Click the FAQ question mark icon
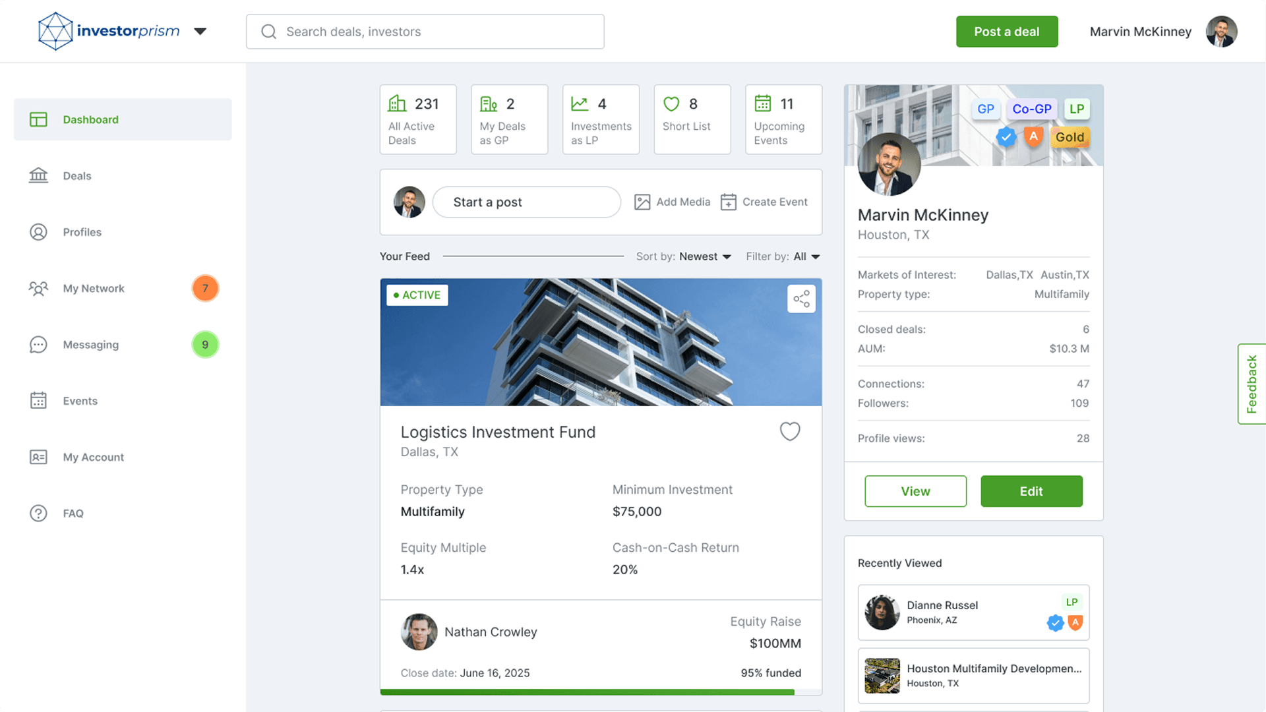This screenshot has height=712, width=1266. [x=38, y=513]
